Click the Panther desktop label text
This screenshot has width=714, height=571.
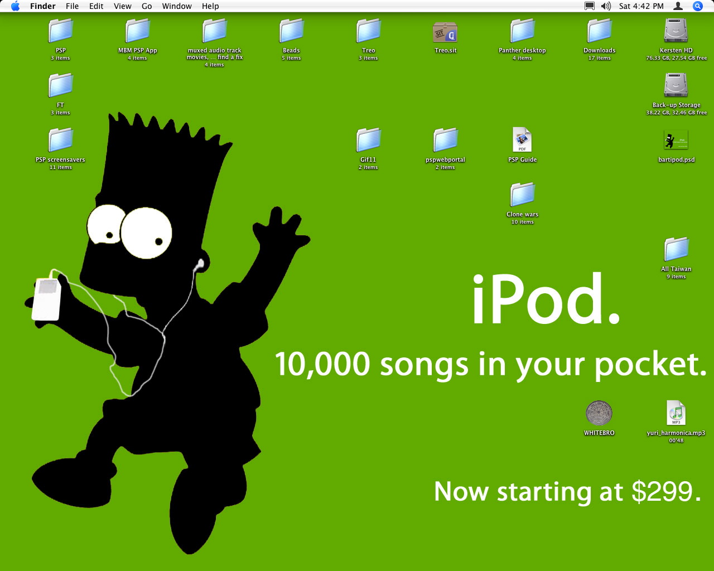[522, 50]
